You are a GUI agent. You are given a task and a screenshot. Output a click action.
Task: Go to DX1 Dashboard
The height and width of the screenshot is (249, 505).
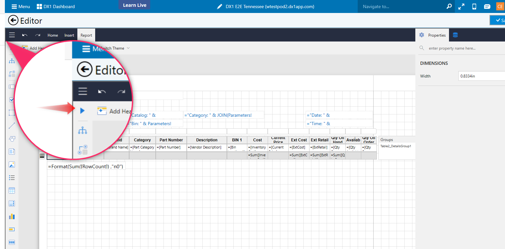(56, 6)
